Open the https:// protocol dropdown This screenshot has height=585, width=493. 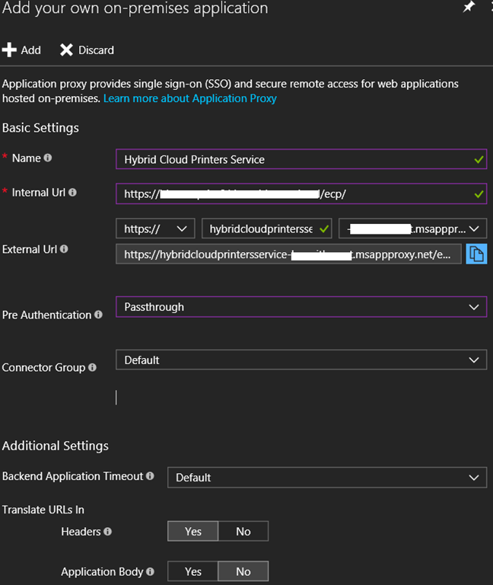(155, 229)
